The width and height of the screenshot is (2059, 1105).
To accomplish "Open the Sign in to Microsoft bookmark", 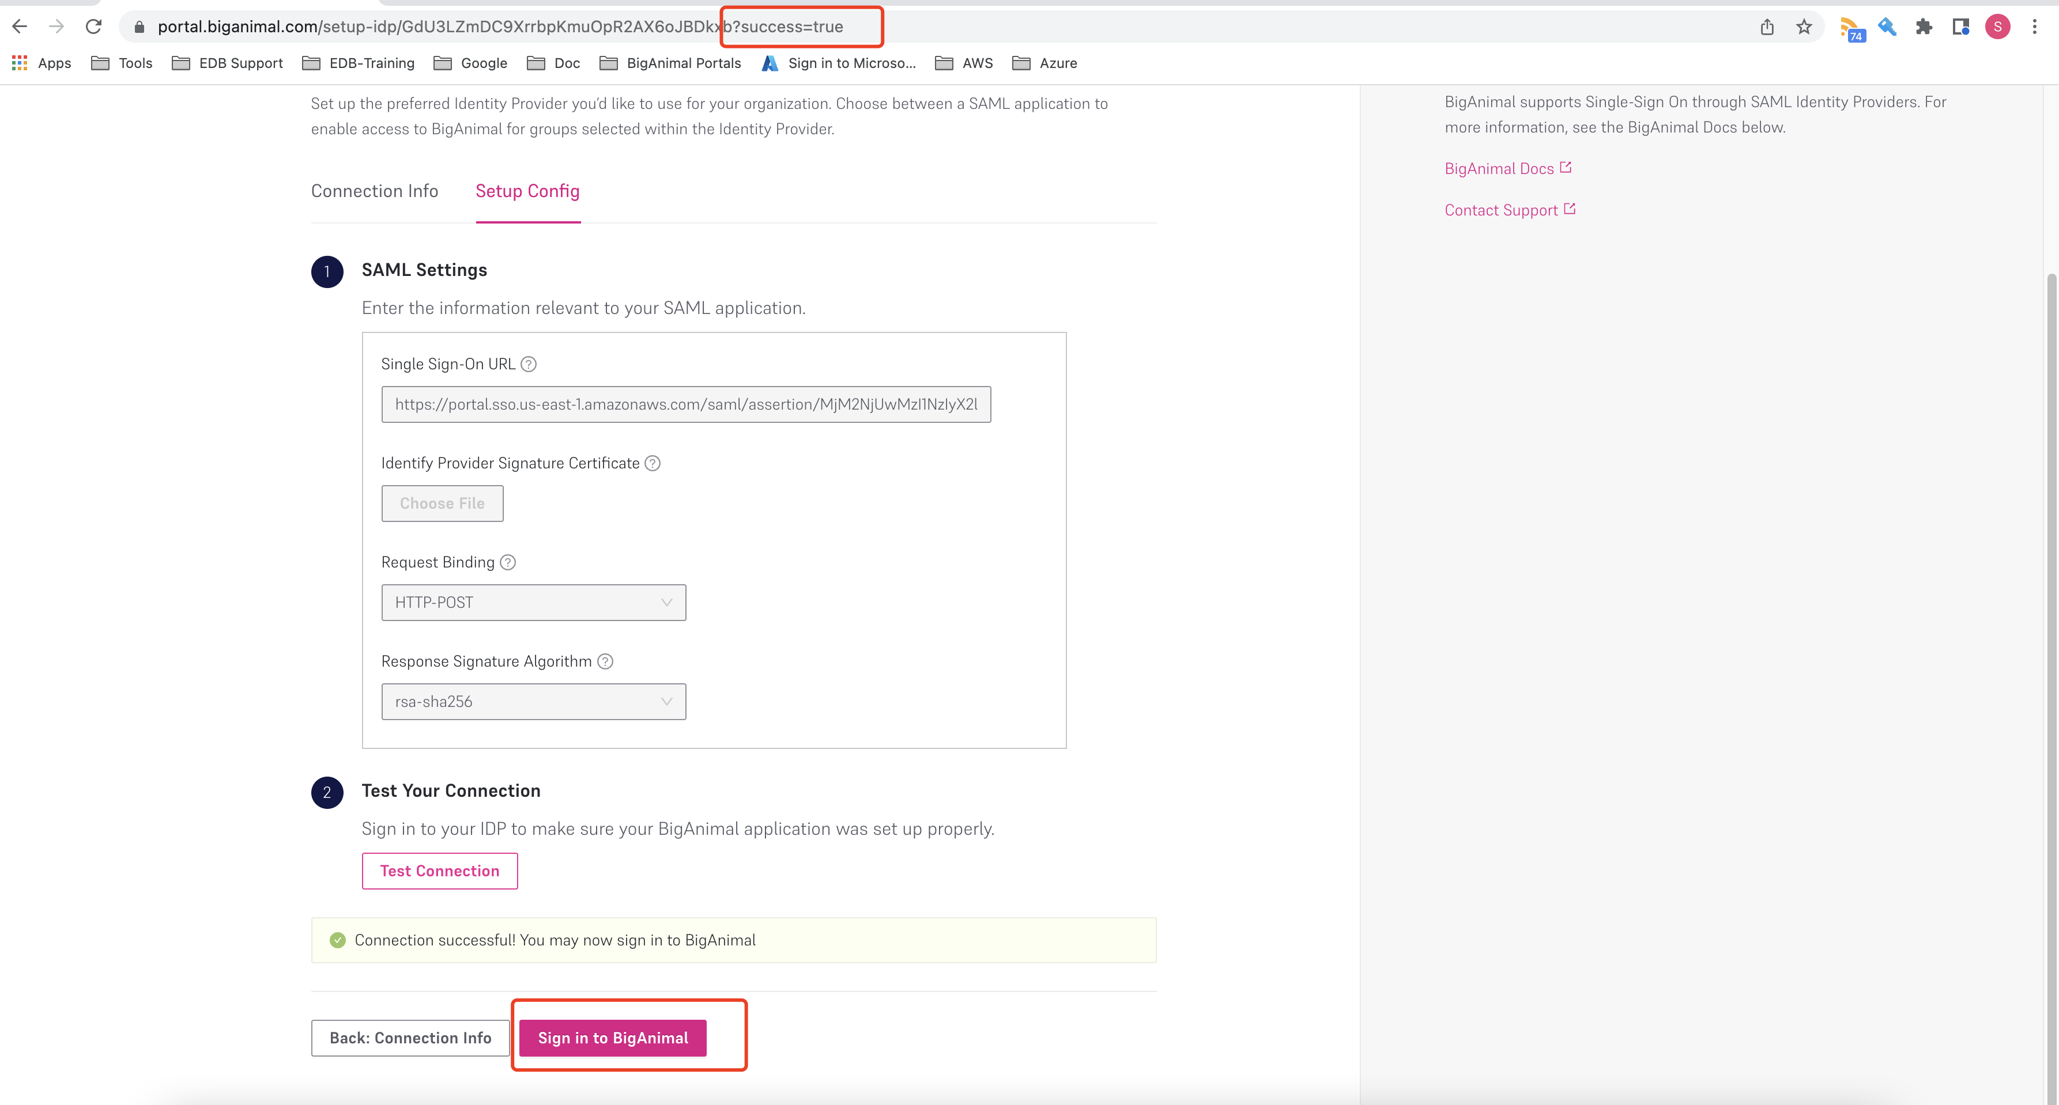I will 839,63.
